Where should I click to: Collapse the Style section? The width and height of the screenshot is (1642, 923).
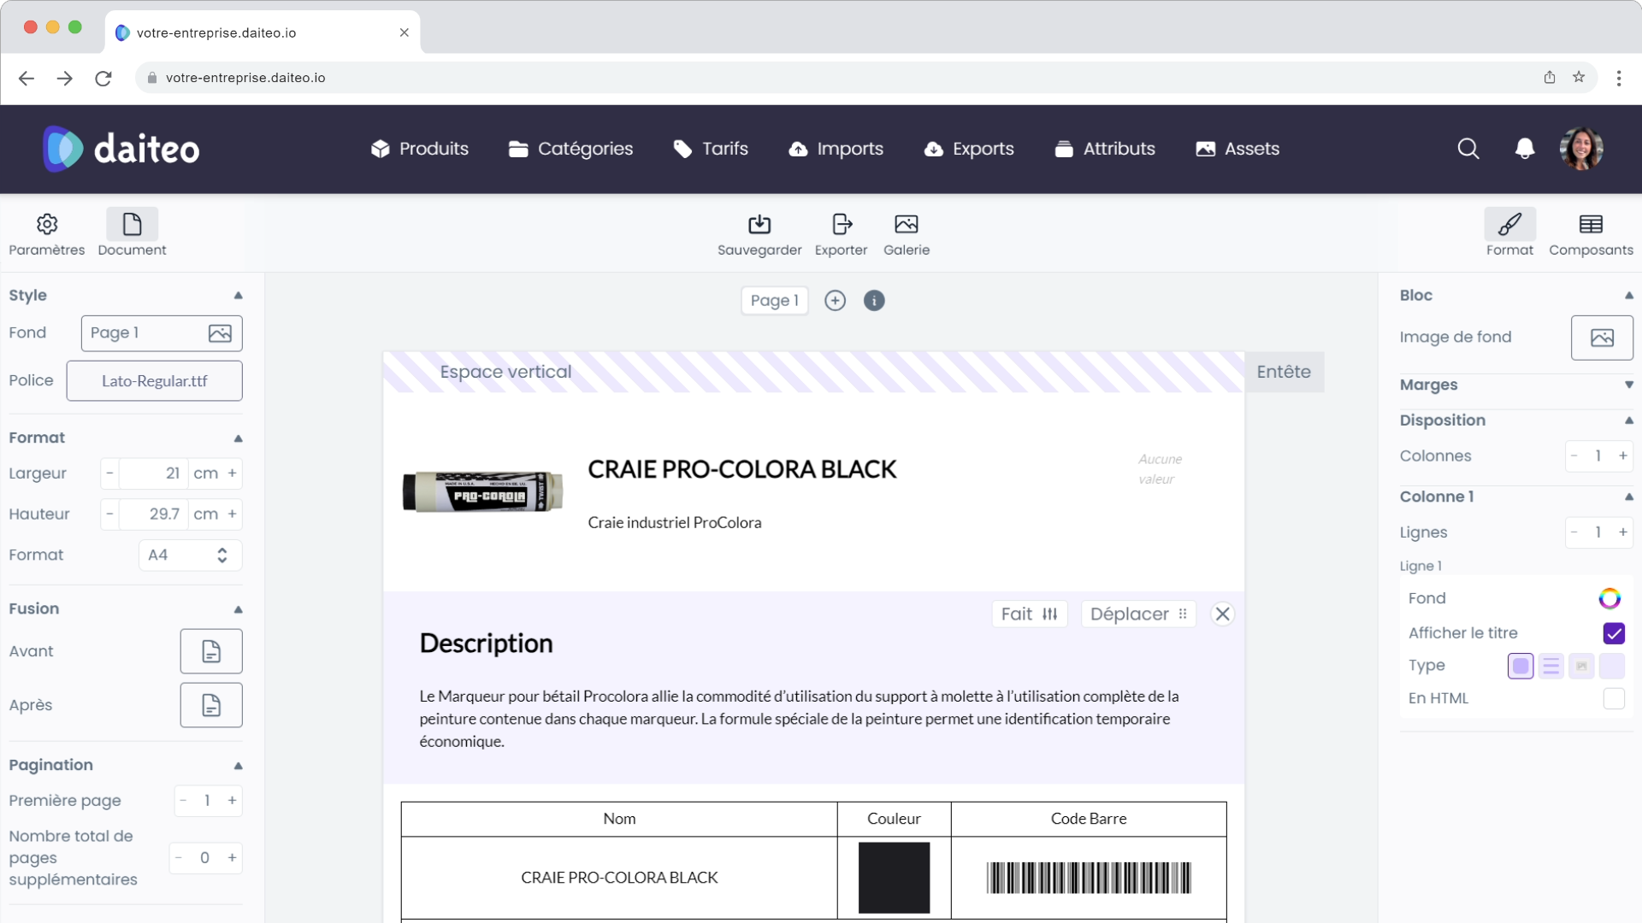coord(239,295)
